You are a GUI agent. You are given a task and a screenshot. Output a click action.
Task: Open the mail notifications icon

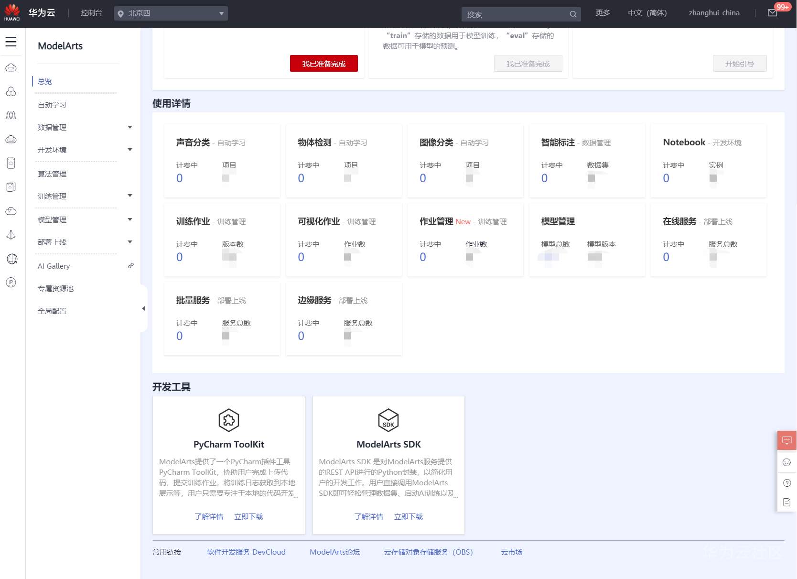(772, 13)
